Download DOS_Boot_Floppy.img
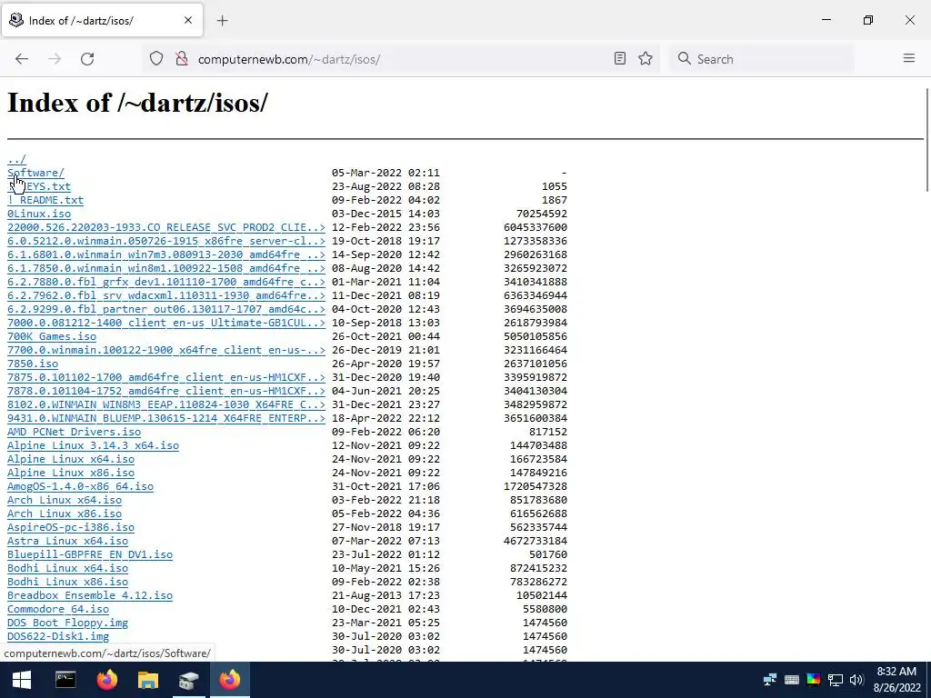This screenshot has height=698, width=931. pyautogui.click(x=67, y=623)
